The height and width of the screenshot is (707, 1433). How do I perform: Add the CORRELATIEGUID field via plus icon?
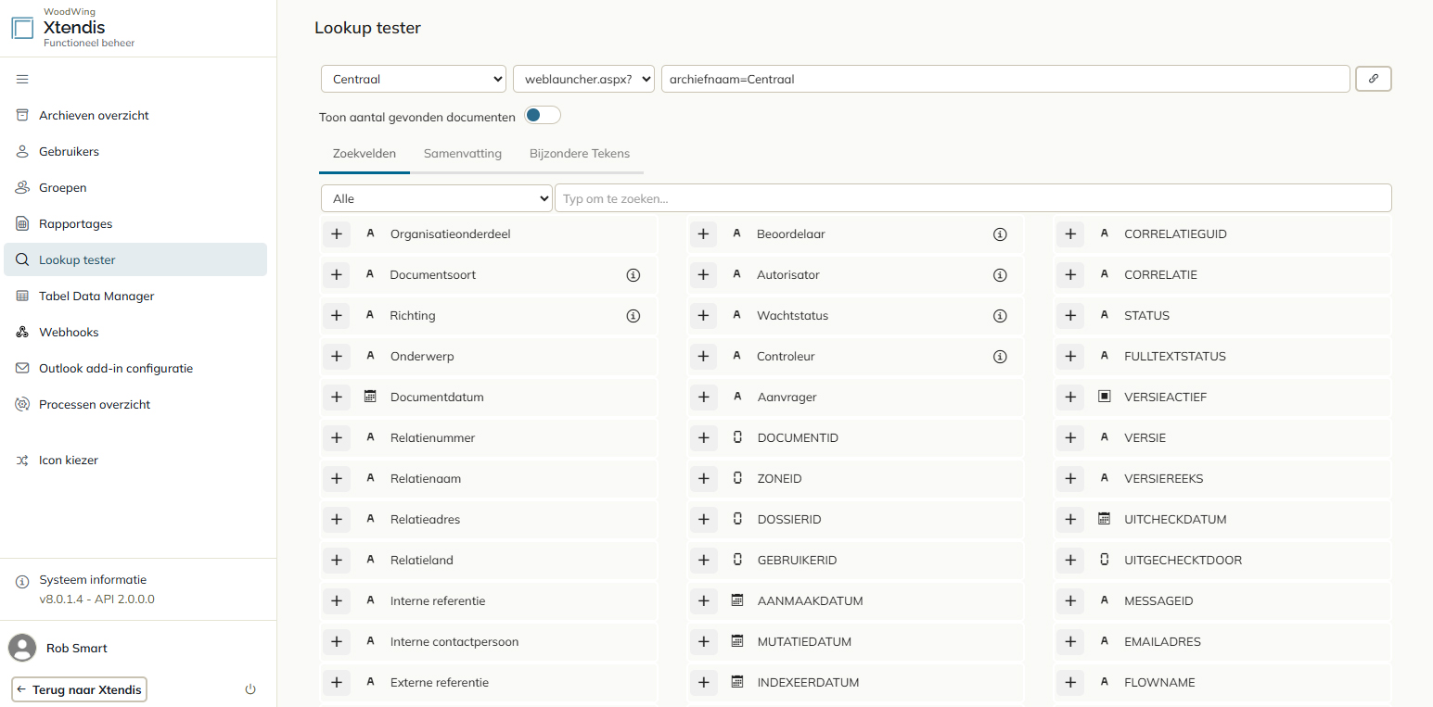(1070, 234)
